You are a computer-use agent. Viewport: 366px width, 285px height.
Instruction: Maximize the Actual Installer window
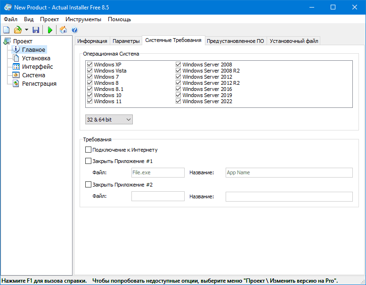pos(333,7)
